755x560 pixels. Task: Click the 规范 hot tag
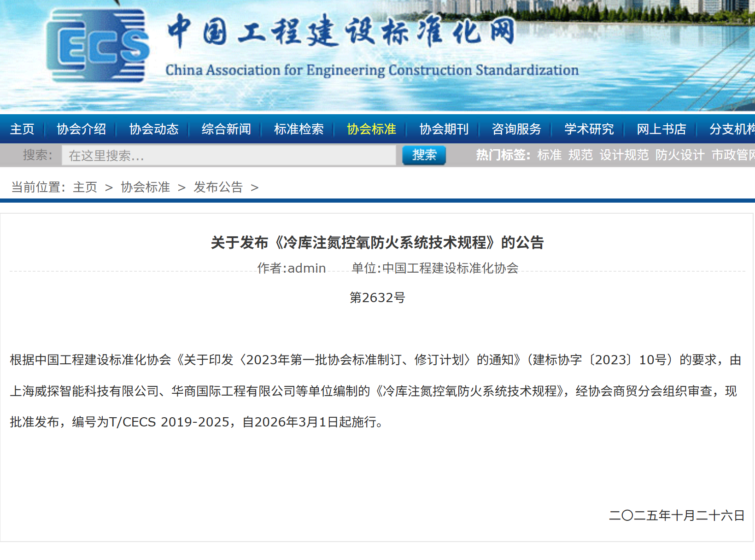click(580, 155)
